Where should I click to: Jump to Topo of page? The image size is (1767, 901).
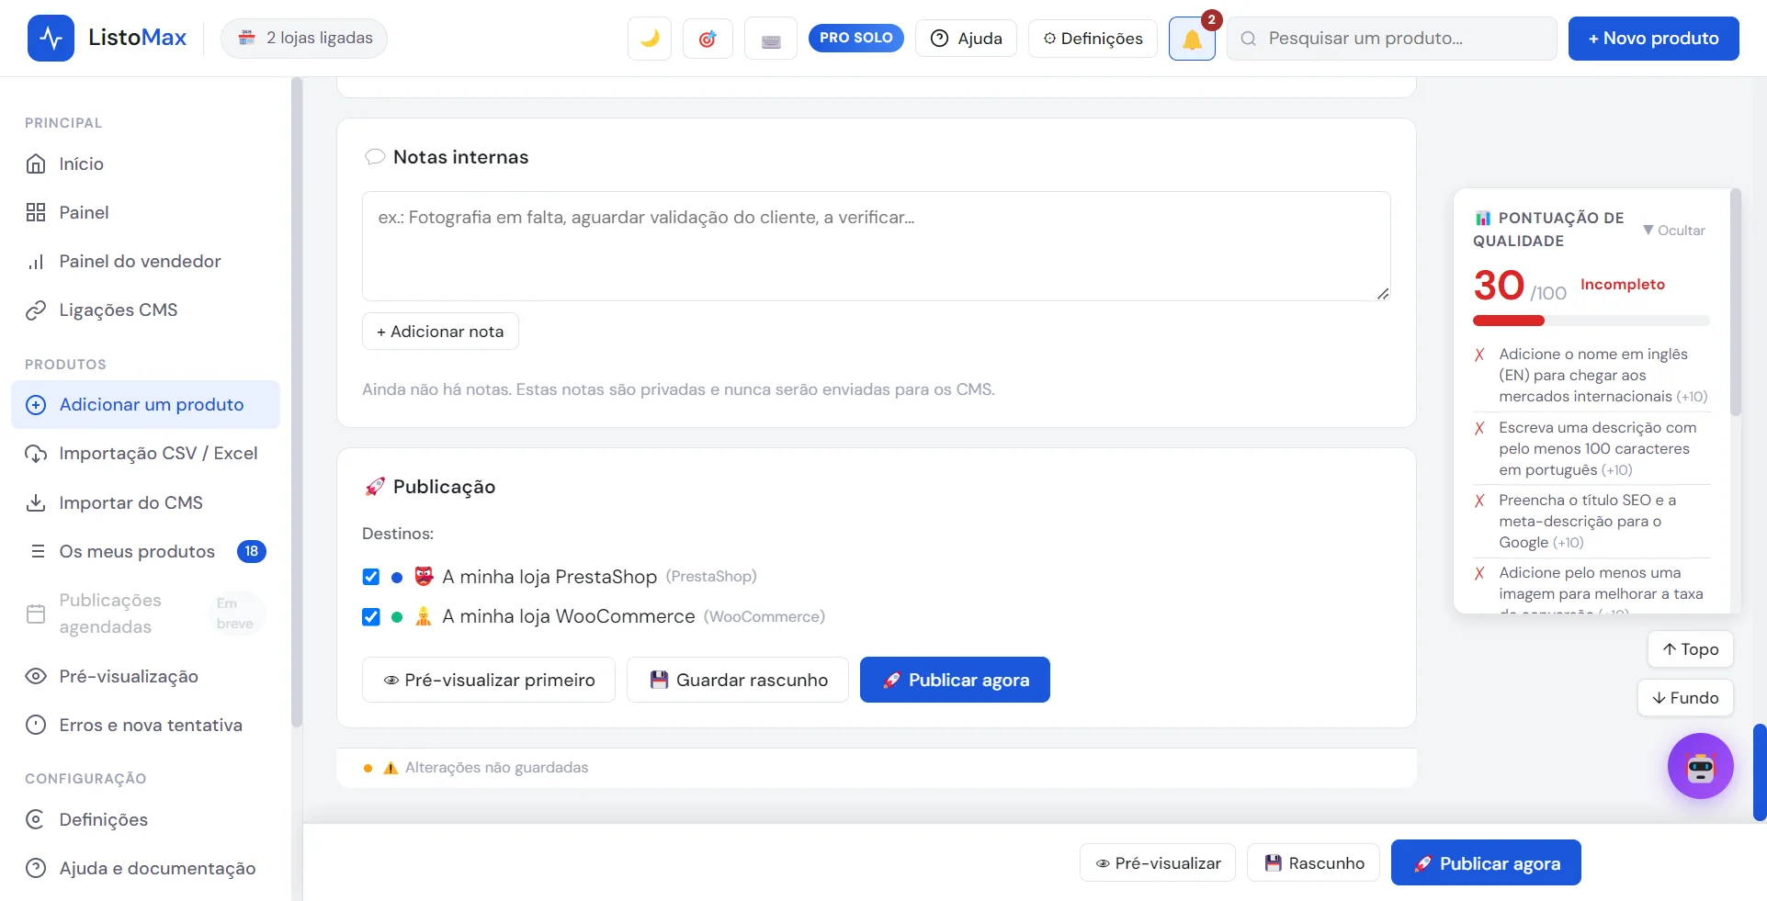[x=1690, y=649]
